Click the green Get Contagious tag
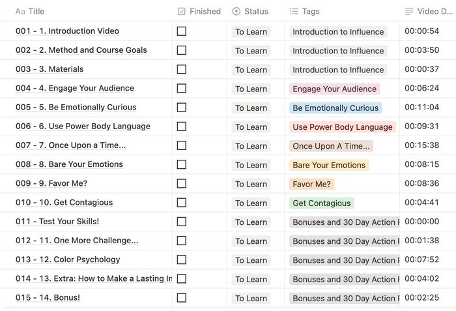The image size is (456, 311). tap(322, 203)
